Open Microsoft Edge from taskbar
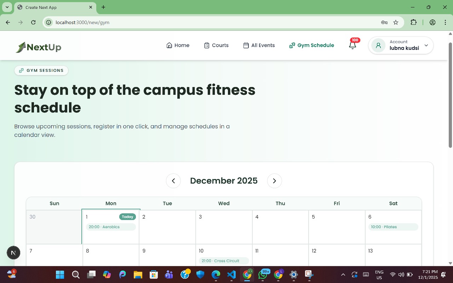Screen dimensions: 453x283 [216, 275]
